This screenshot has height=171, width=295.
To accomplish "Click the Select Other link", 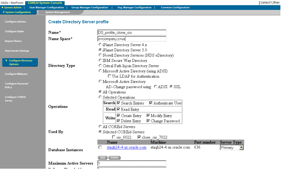I will pos(270,2).
